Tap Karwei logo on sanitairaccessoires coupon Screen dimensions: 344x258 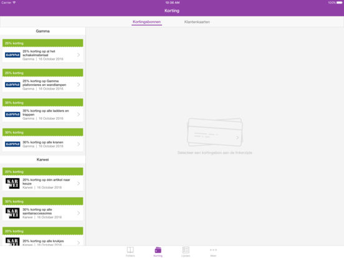coord(12,213)
